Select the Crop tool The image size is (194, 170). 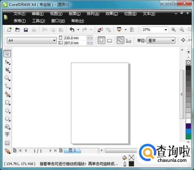point(7,70)
